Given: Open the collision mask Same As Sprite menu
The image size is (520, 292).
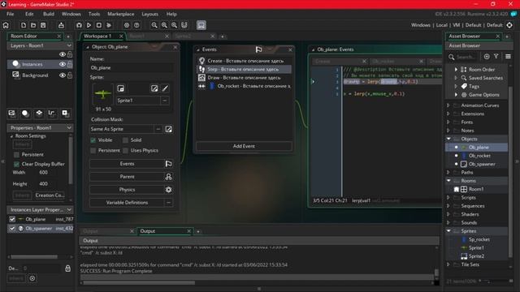Looking at the screenshot, I should (158, 129).
